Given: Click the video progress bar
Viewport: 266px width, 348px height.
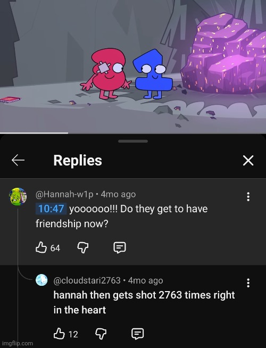Looking at the screenshot, I should click(x=133, y=133).
